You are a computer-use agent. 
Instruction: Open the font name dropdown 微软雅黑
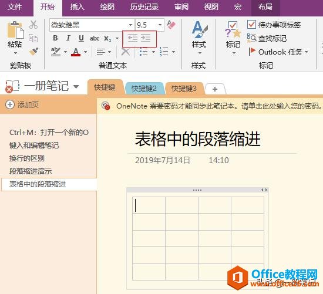[130, 25]
